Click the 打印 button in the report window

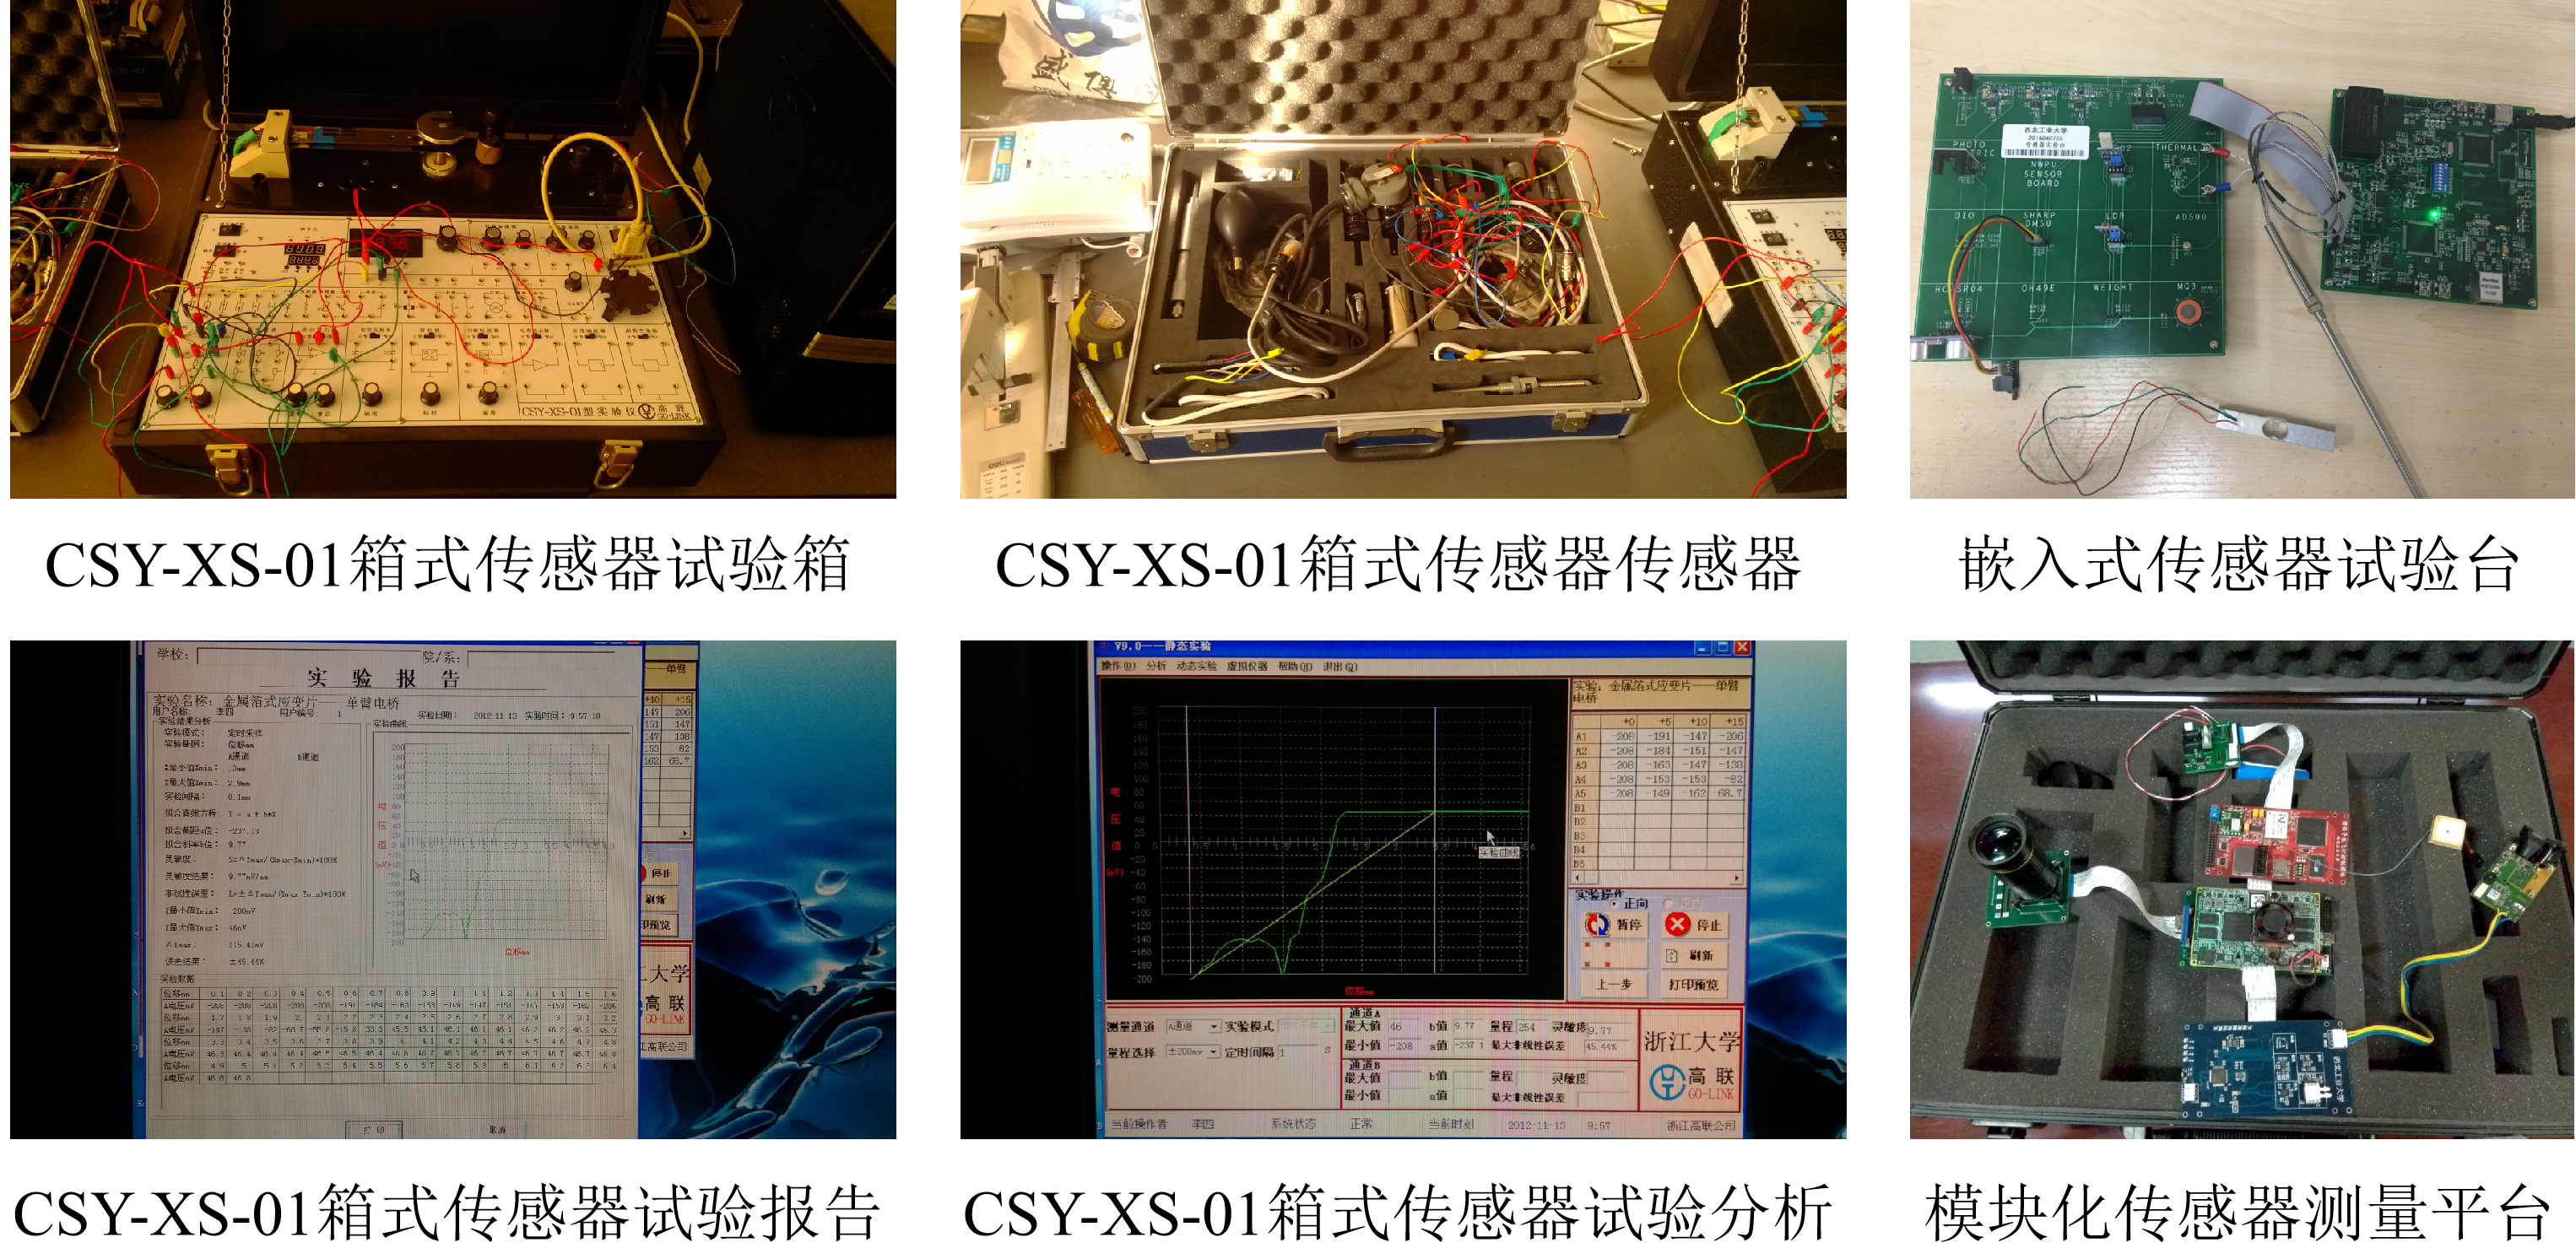[x=374, y=1129]
